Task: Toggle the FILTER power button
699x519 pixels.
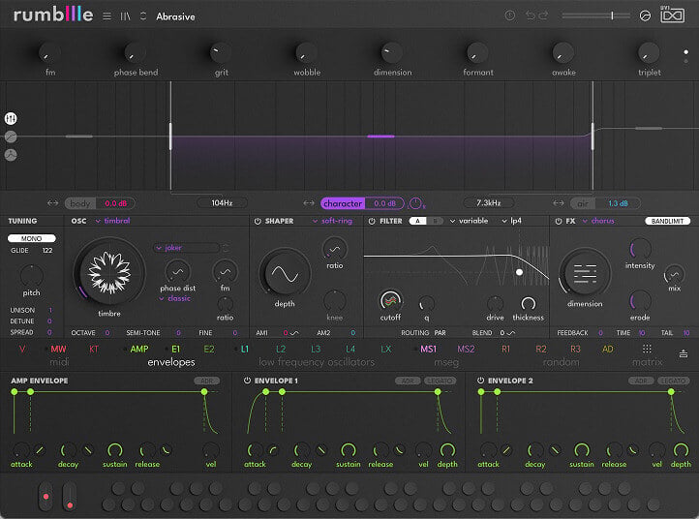Action: point(372,221)
